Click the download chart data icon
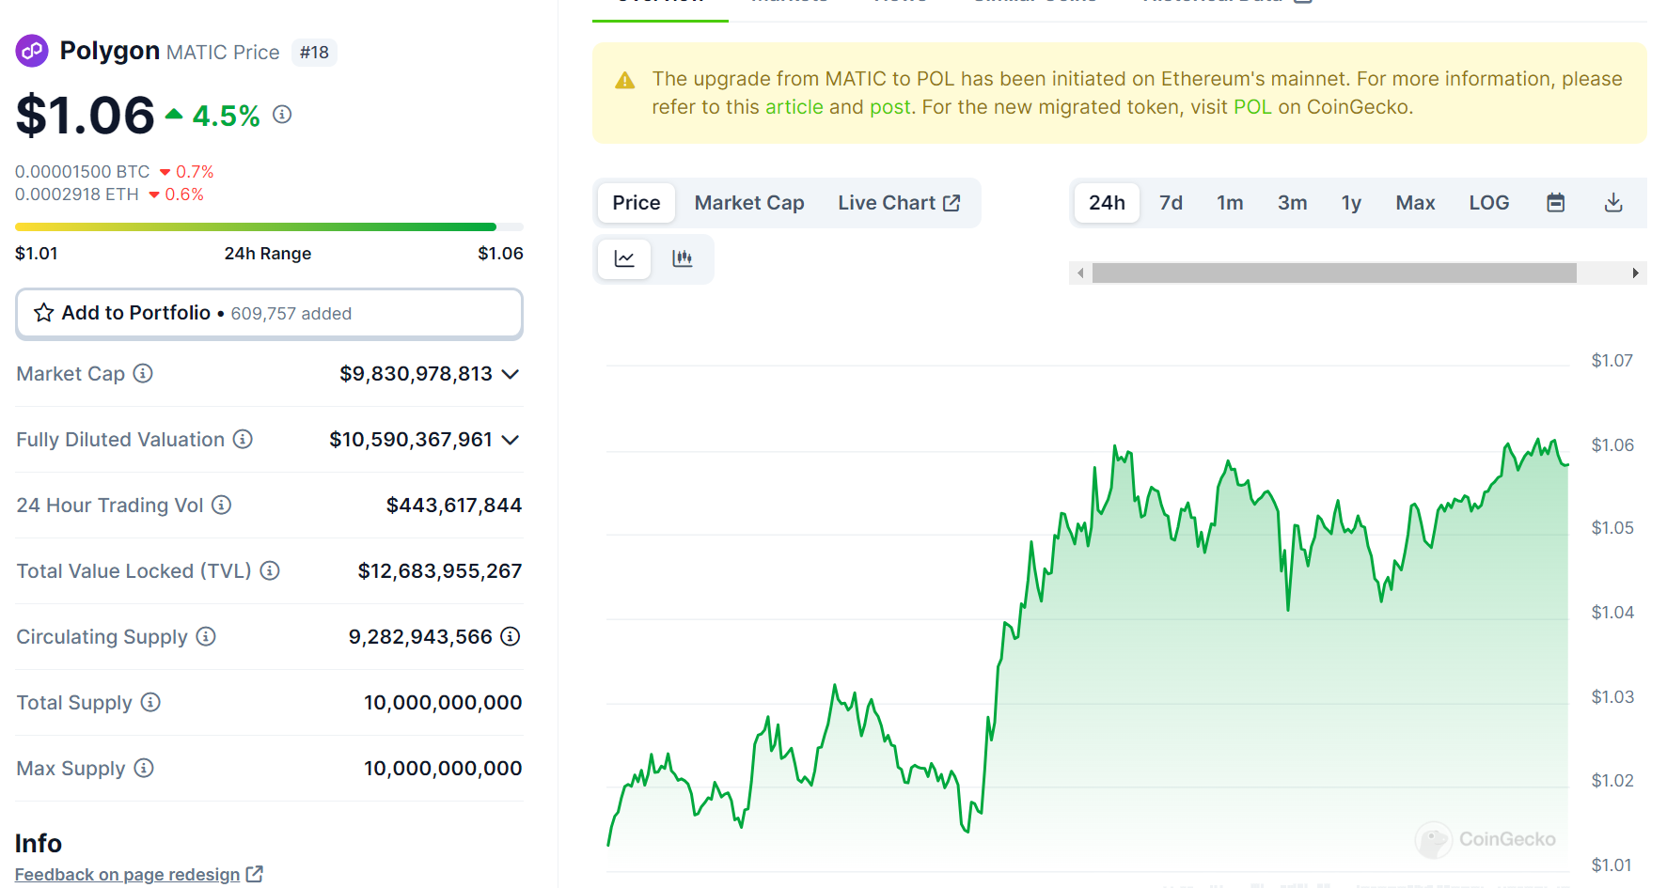Image resolution: width=1667 pixels, height=888 pixels. click(x=1613, y=203)
